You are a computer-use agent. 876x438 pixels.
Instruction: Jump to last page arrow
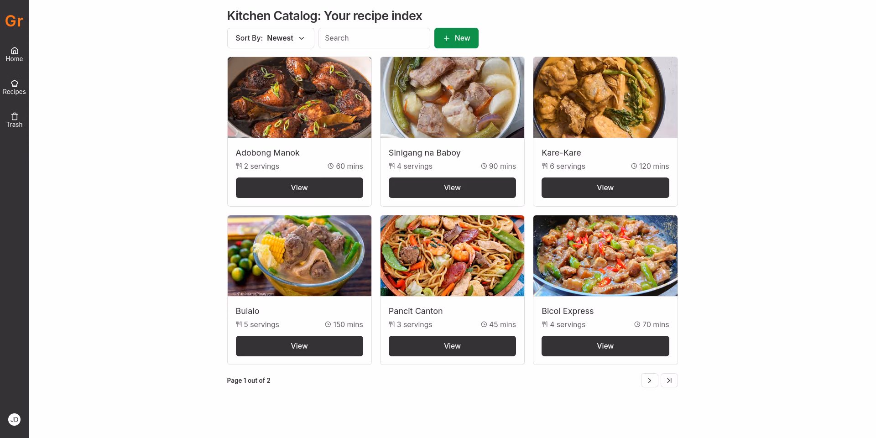669,381
